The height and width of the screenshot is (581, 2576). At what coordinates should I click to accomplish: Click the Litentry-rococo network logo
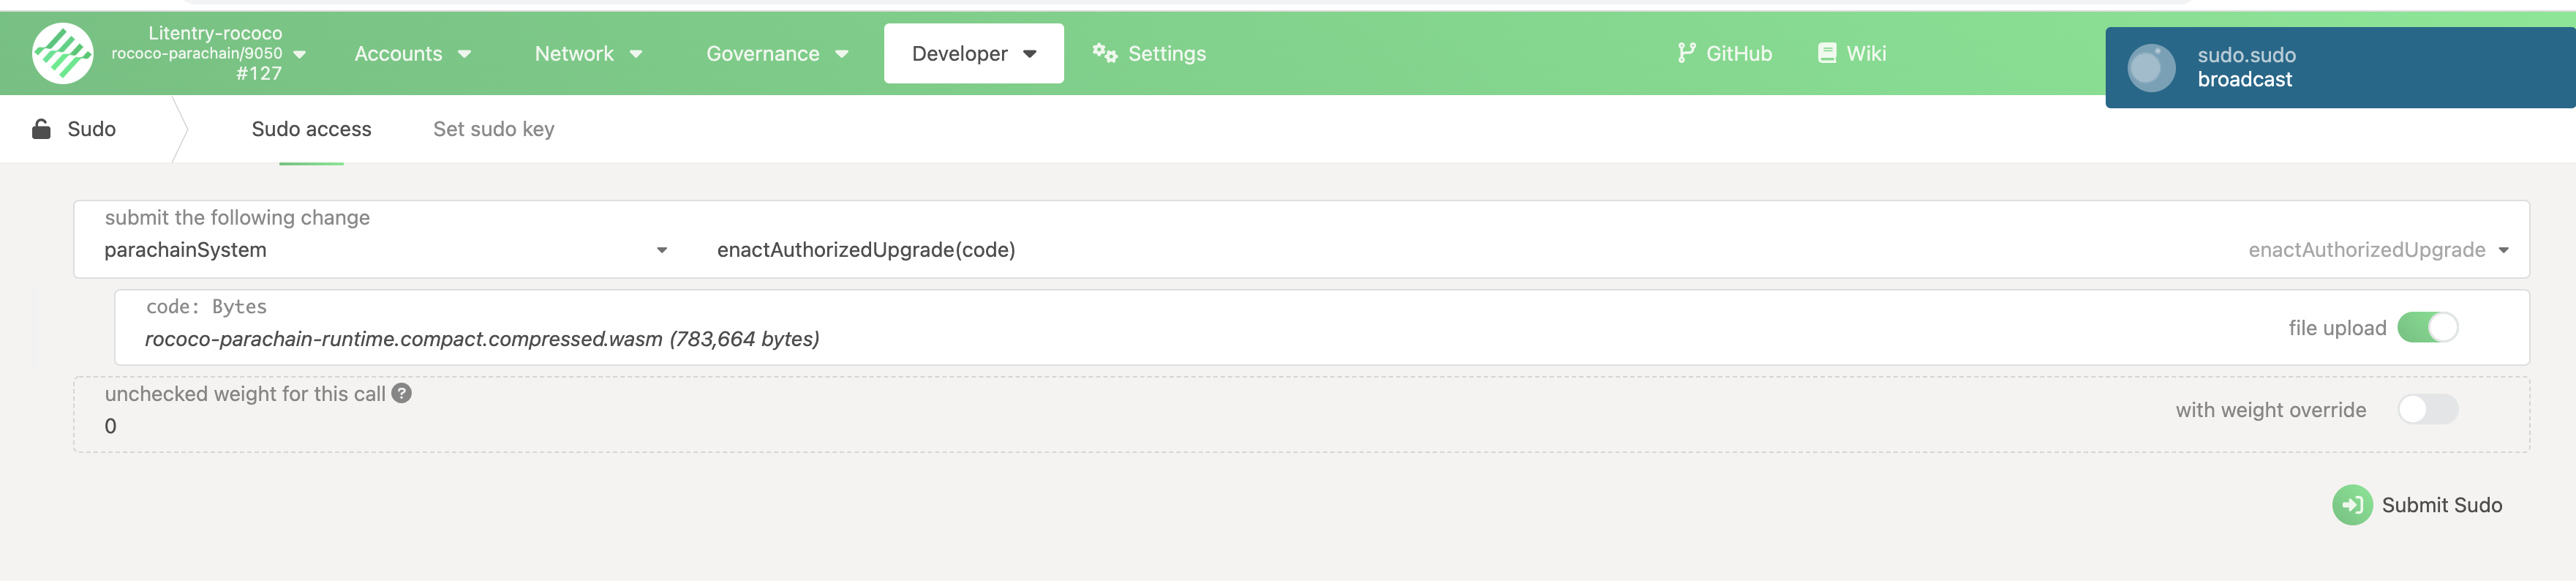click(x=62, y=53)
